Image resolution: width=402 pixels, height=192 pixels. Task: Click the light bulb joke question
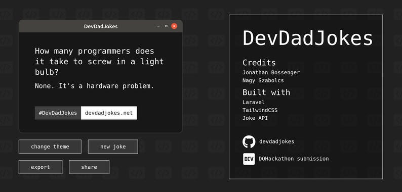[99, 62]
